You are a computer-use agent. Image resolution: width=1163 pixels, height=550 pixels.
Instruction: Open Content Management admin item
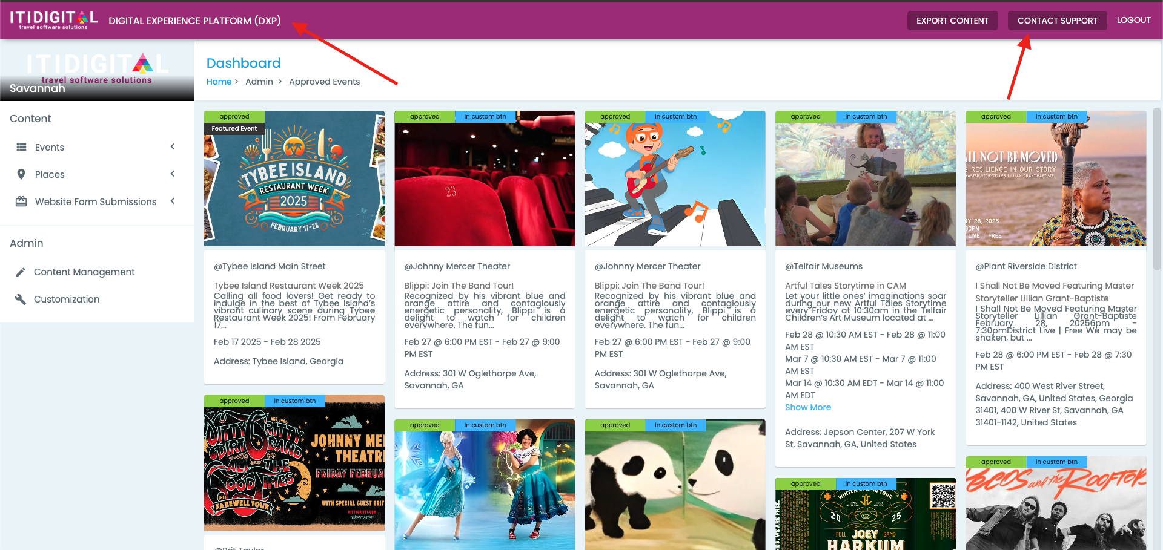[97, 272]
